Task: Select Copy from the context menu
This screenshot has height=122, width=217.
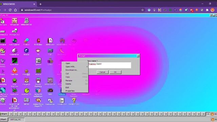Action: (x=75, y=77)
